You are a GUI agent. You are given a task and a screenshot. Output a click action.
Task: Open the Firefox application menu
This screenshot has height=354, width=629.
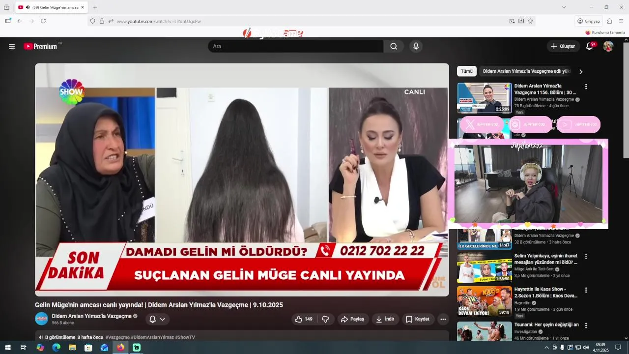point(621,21)
